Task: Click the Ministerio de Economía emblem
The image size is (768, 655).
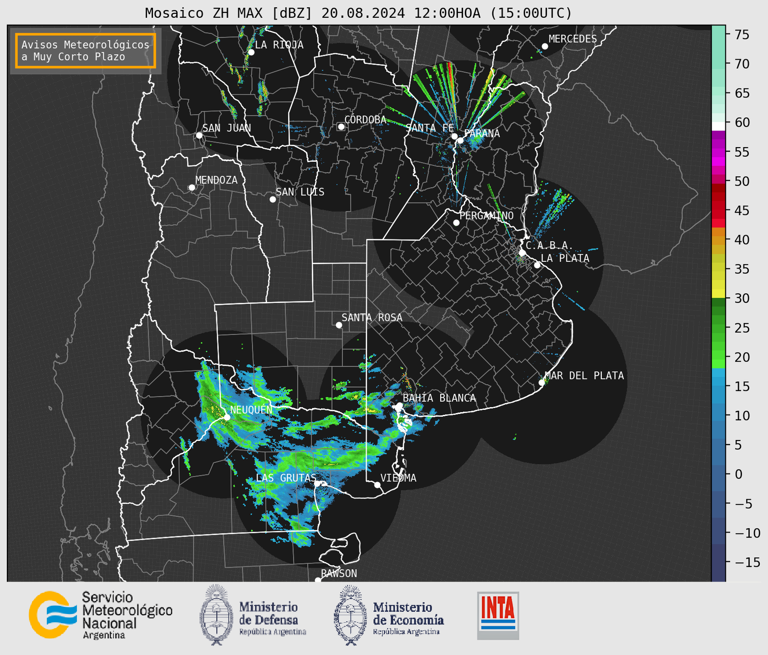Action: tap(351, 615)
